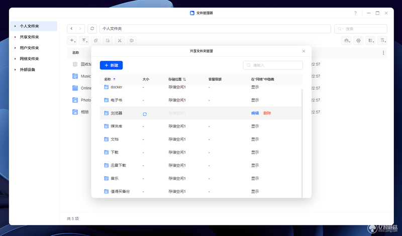Expand 网络文件夹 in the sidebar tree
The height and width of the screenshot is (236, 402).
point(15,59)
